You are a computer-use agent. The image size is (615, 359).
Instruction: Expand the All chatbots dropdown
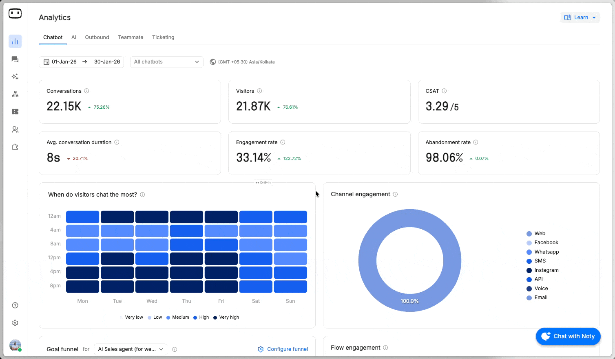coord(166,62)
